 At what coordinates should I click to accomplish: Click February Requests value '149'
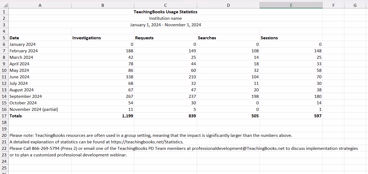coord(166,51)
